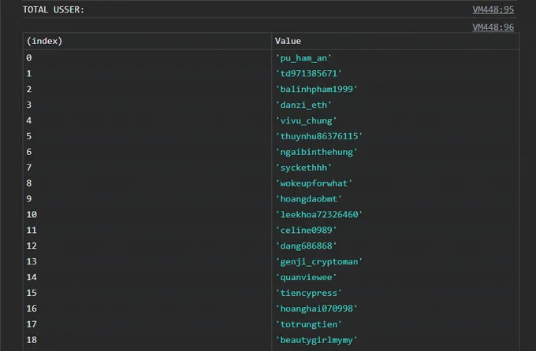
Task: Select value 'leekhoa72326460'
Action: coord(319,214)
